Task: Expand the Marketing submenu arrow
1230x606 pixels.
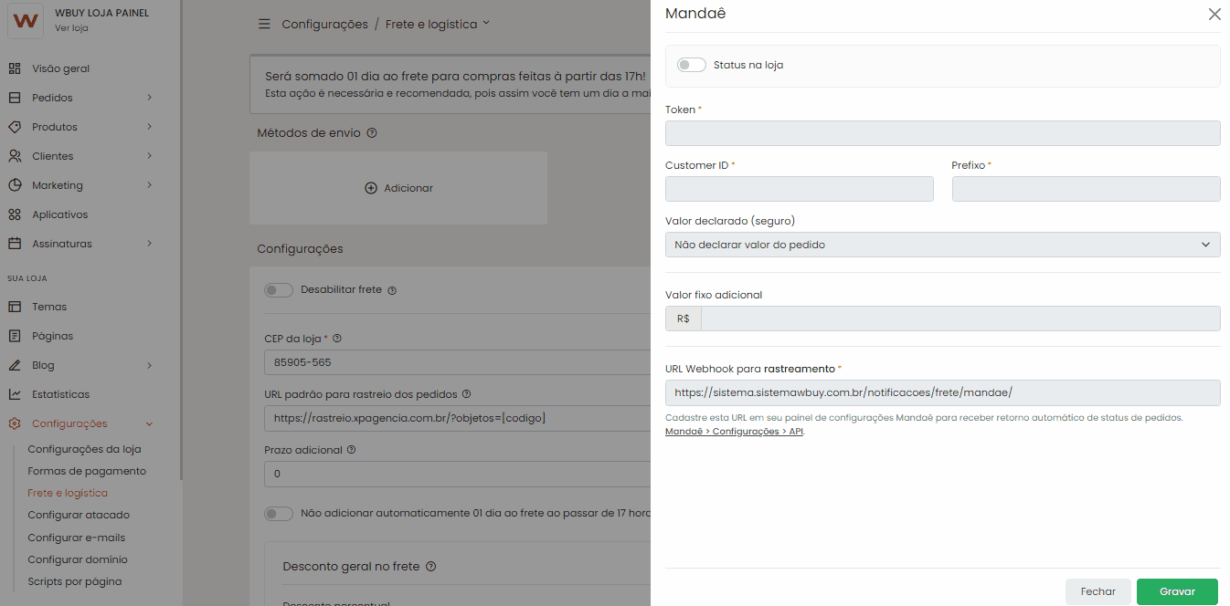Action: 149,185
